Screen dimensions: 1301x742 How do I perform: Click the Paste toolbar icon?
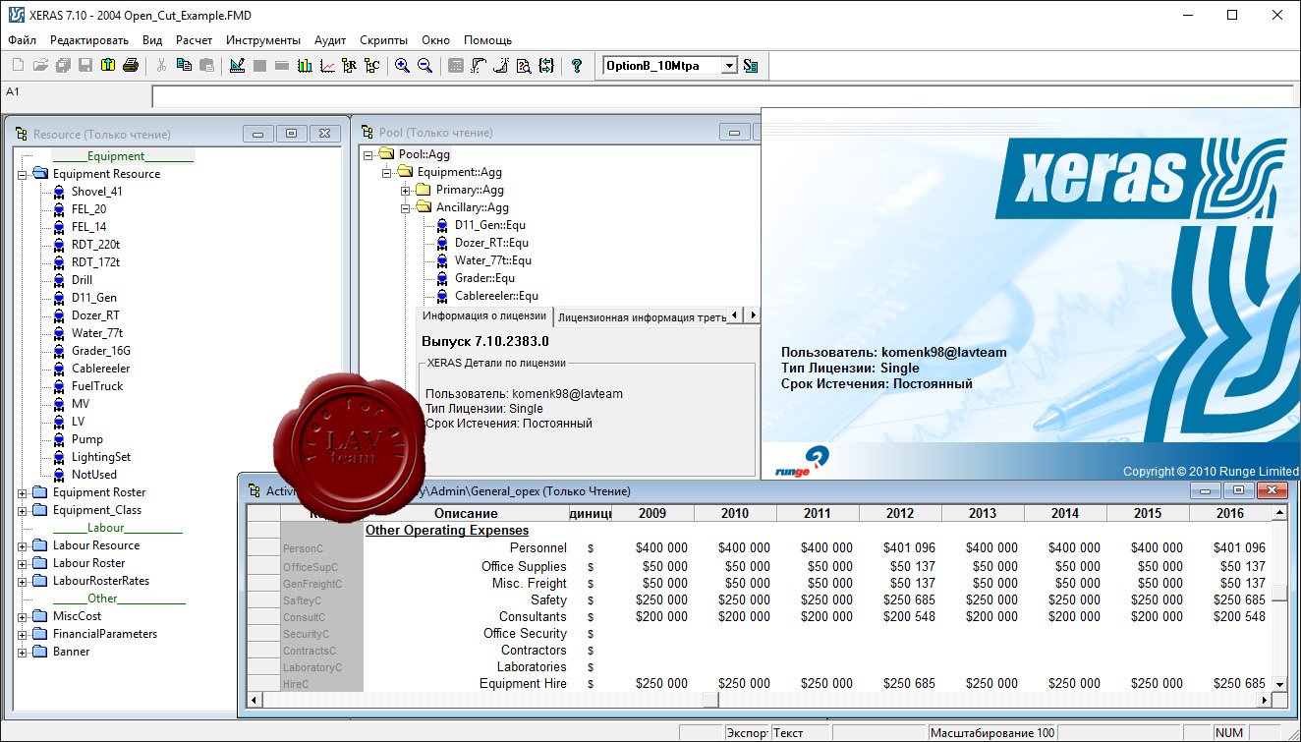(206, 66)
